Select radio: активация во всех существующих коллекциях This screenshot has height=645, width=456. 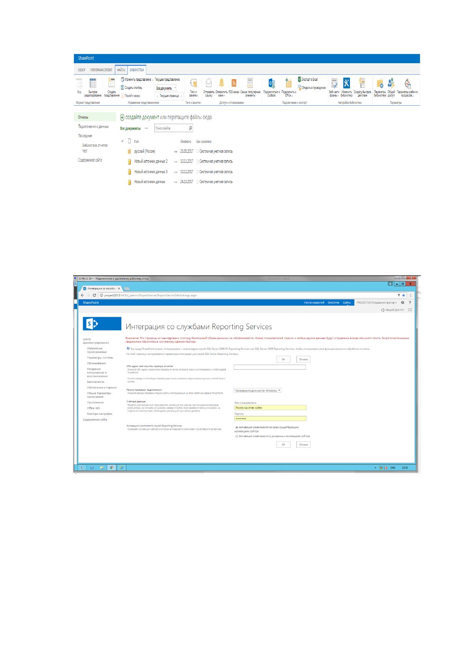pyautogui.click(x=237, y=427)
